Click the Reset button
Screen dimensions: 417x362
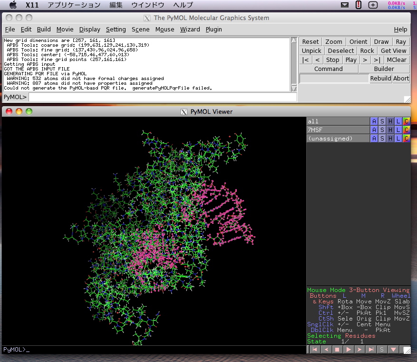point(310,42)
